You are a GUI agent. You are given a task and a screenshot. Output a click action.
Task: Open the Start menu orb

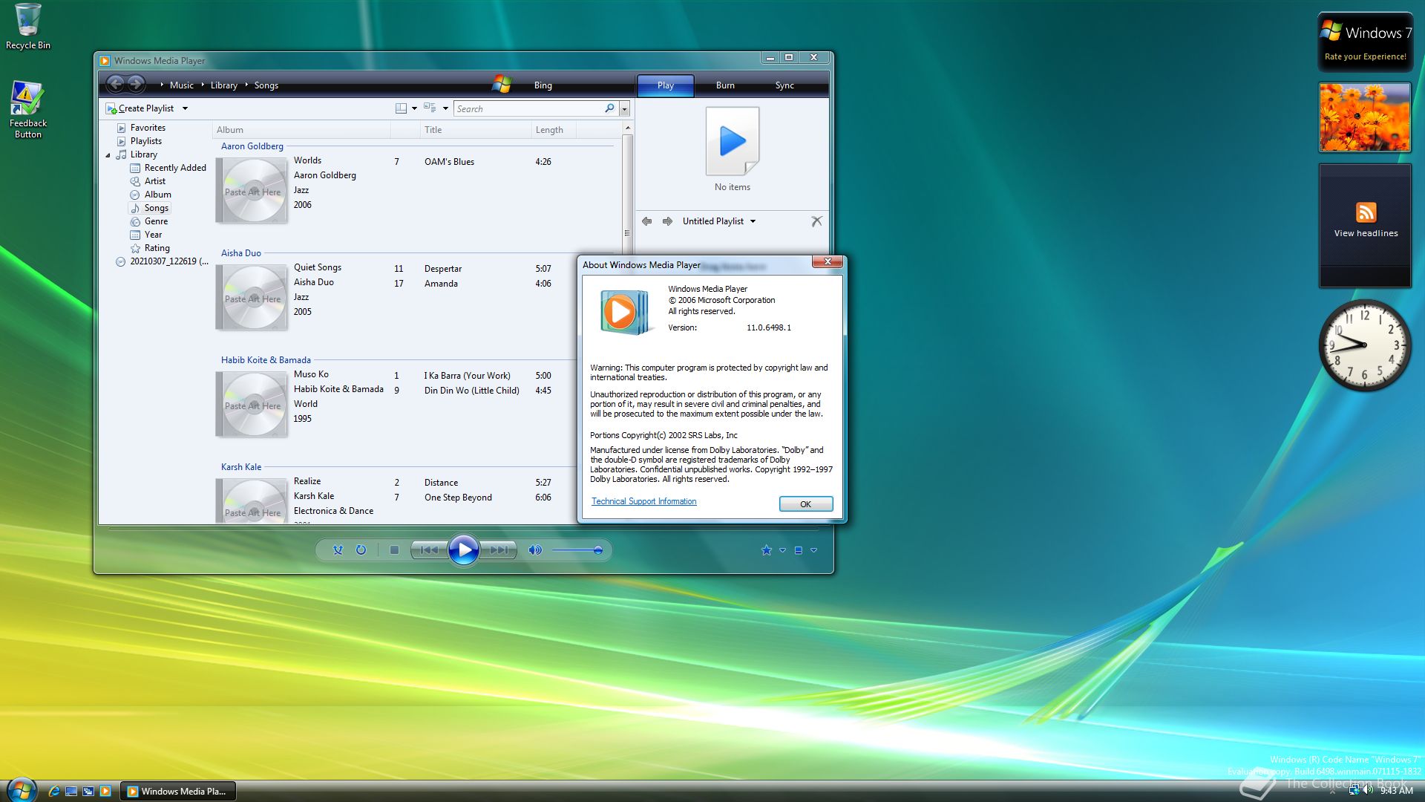[22, 790]
